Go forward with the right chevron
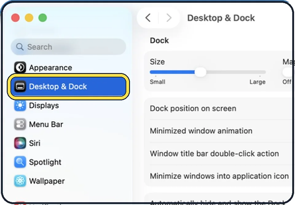295x205 pixels. (x=169, y=18)
